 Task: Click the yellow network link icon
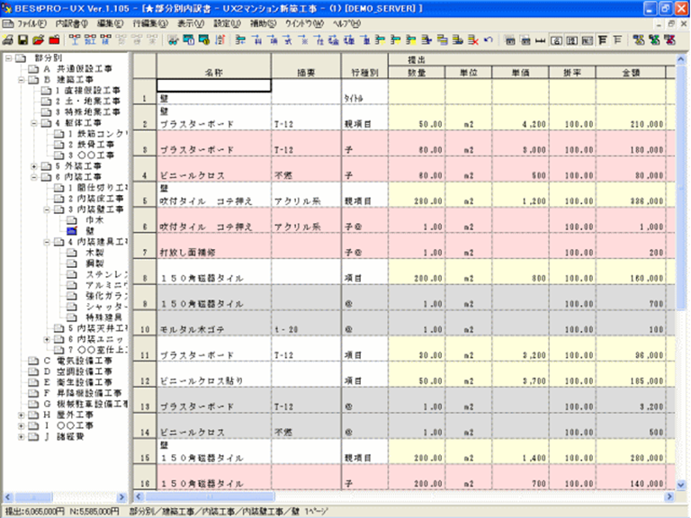coord(639,40)
